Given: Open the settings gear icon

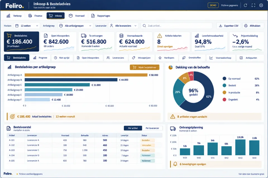Looking at the screenshot, I should click(x=261, y=5).
